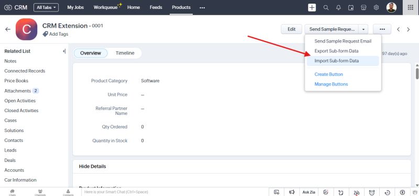Click the Add Tags tag icon
The image size is (419, 196).
coord(45,34)
